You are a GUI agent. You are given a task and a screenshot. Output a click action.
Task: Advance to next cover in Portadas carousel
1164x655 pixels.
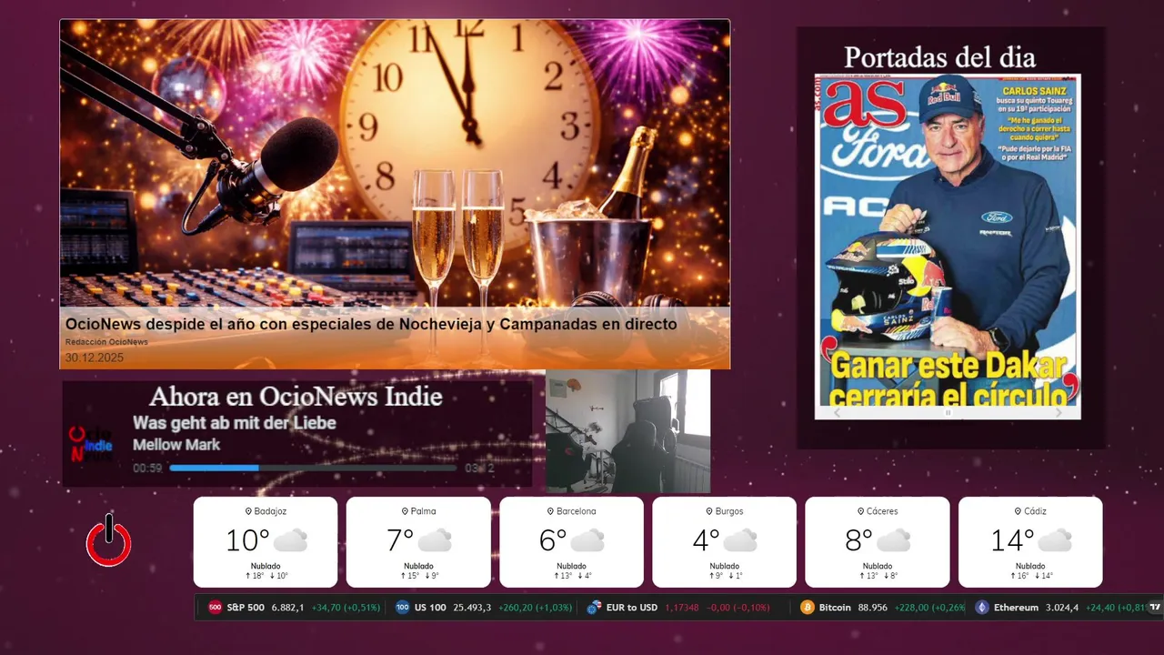coord(1058,412)
